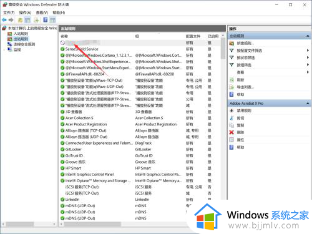Toggle the Show/Hide Console Tree toolbar icon
Image resolution: width=312 pixels, height=234 pixels.
click(27, 20)
